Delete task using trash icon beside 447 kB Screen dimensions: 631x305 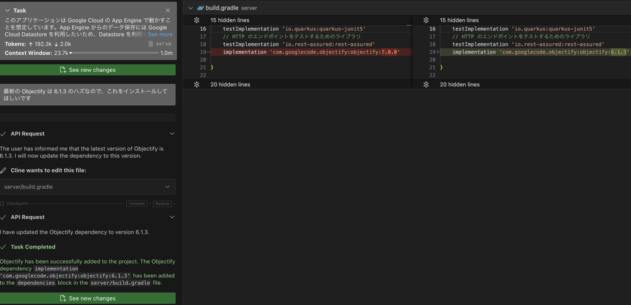tap(151, 44)
